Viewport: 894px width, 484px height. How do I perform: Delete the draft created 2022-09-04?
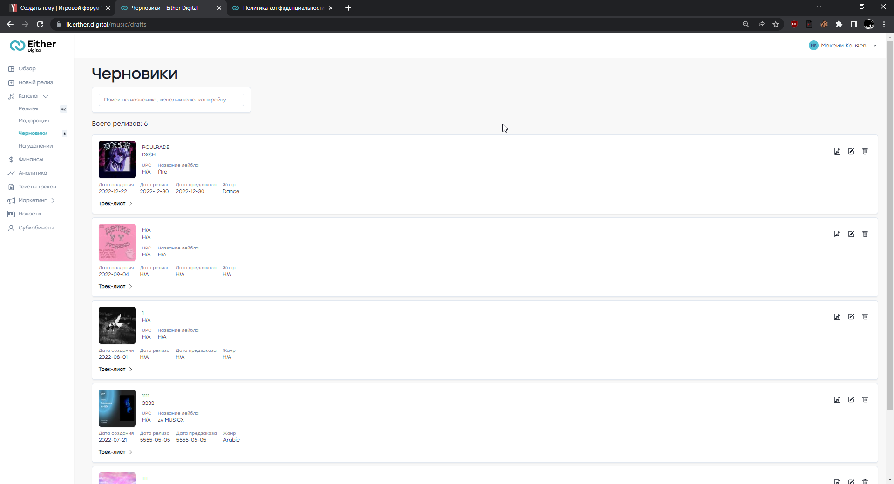pyautogui.click(x=865, y=234)
